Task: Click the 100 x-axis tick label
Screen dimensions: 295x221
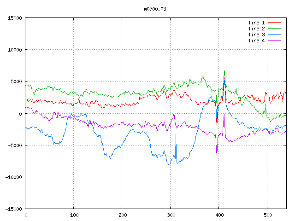Action: pos(74,215)
